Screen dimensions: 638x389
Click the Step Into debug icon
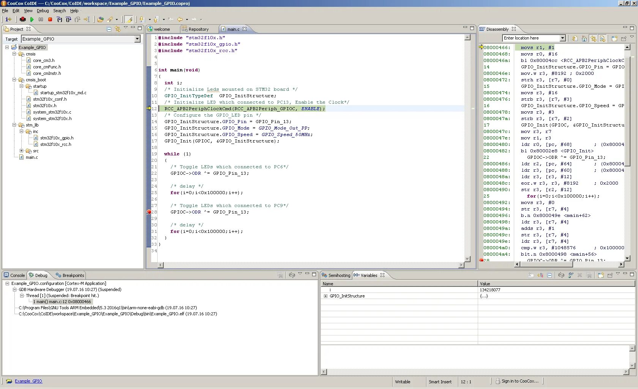pyautogui.click(x=59, y=19)
